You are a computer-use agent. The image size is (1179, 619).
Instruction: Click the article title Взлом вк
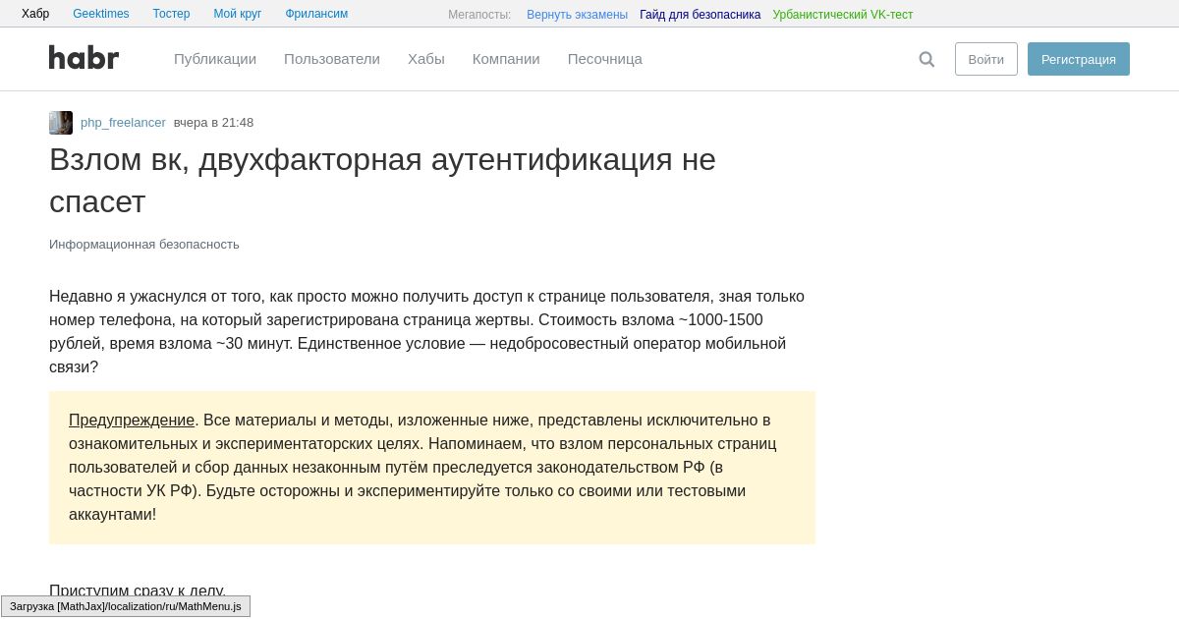(382, 180)
